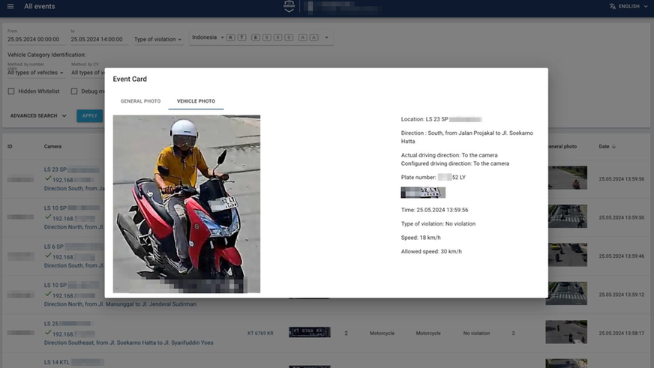Open the Type of violation dropdown

pyautogui.click(x=157, y=39)
